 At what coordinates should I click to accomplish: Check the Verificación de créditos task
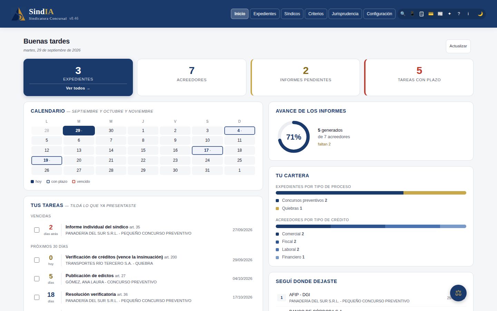click(x=37, y=260)
